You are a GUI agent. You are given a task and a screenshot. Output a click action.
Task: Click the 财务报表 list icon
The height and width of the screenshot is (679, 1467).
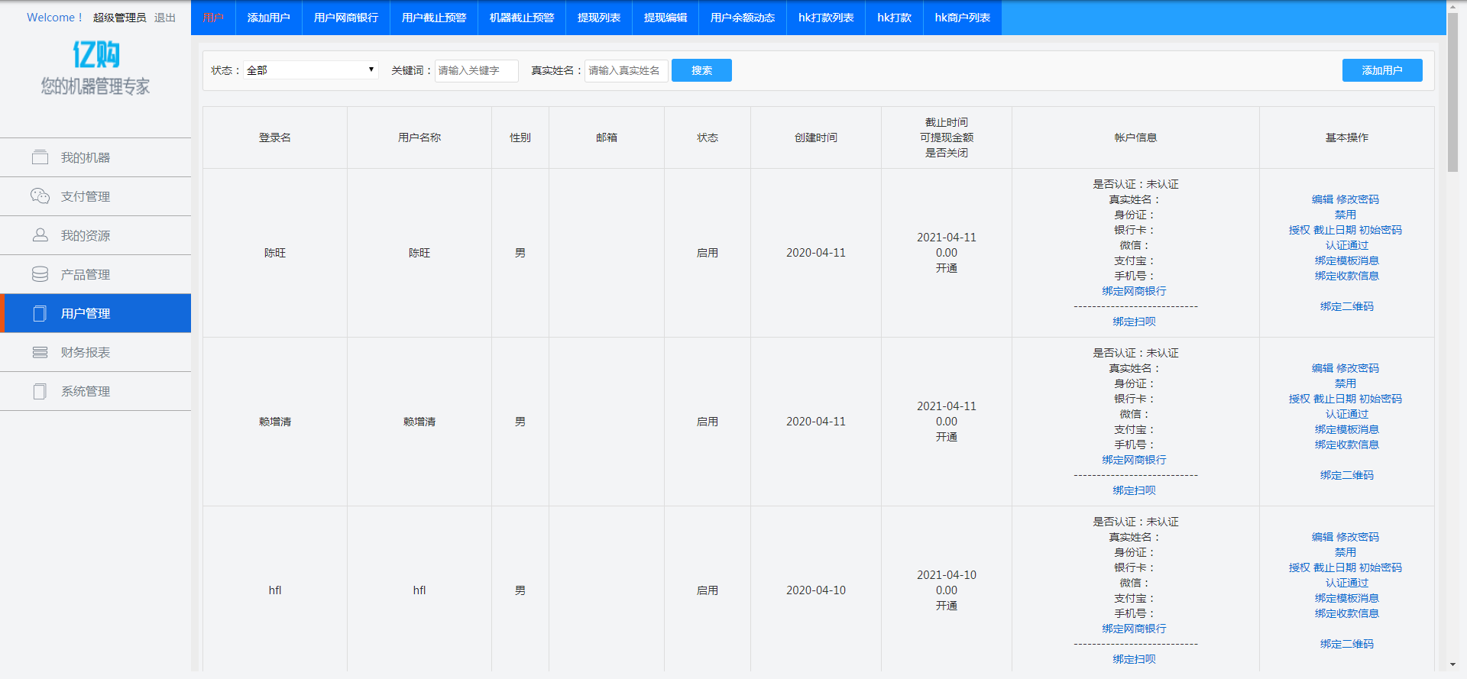40,352
